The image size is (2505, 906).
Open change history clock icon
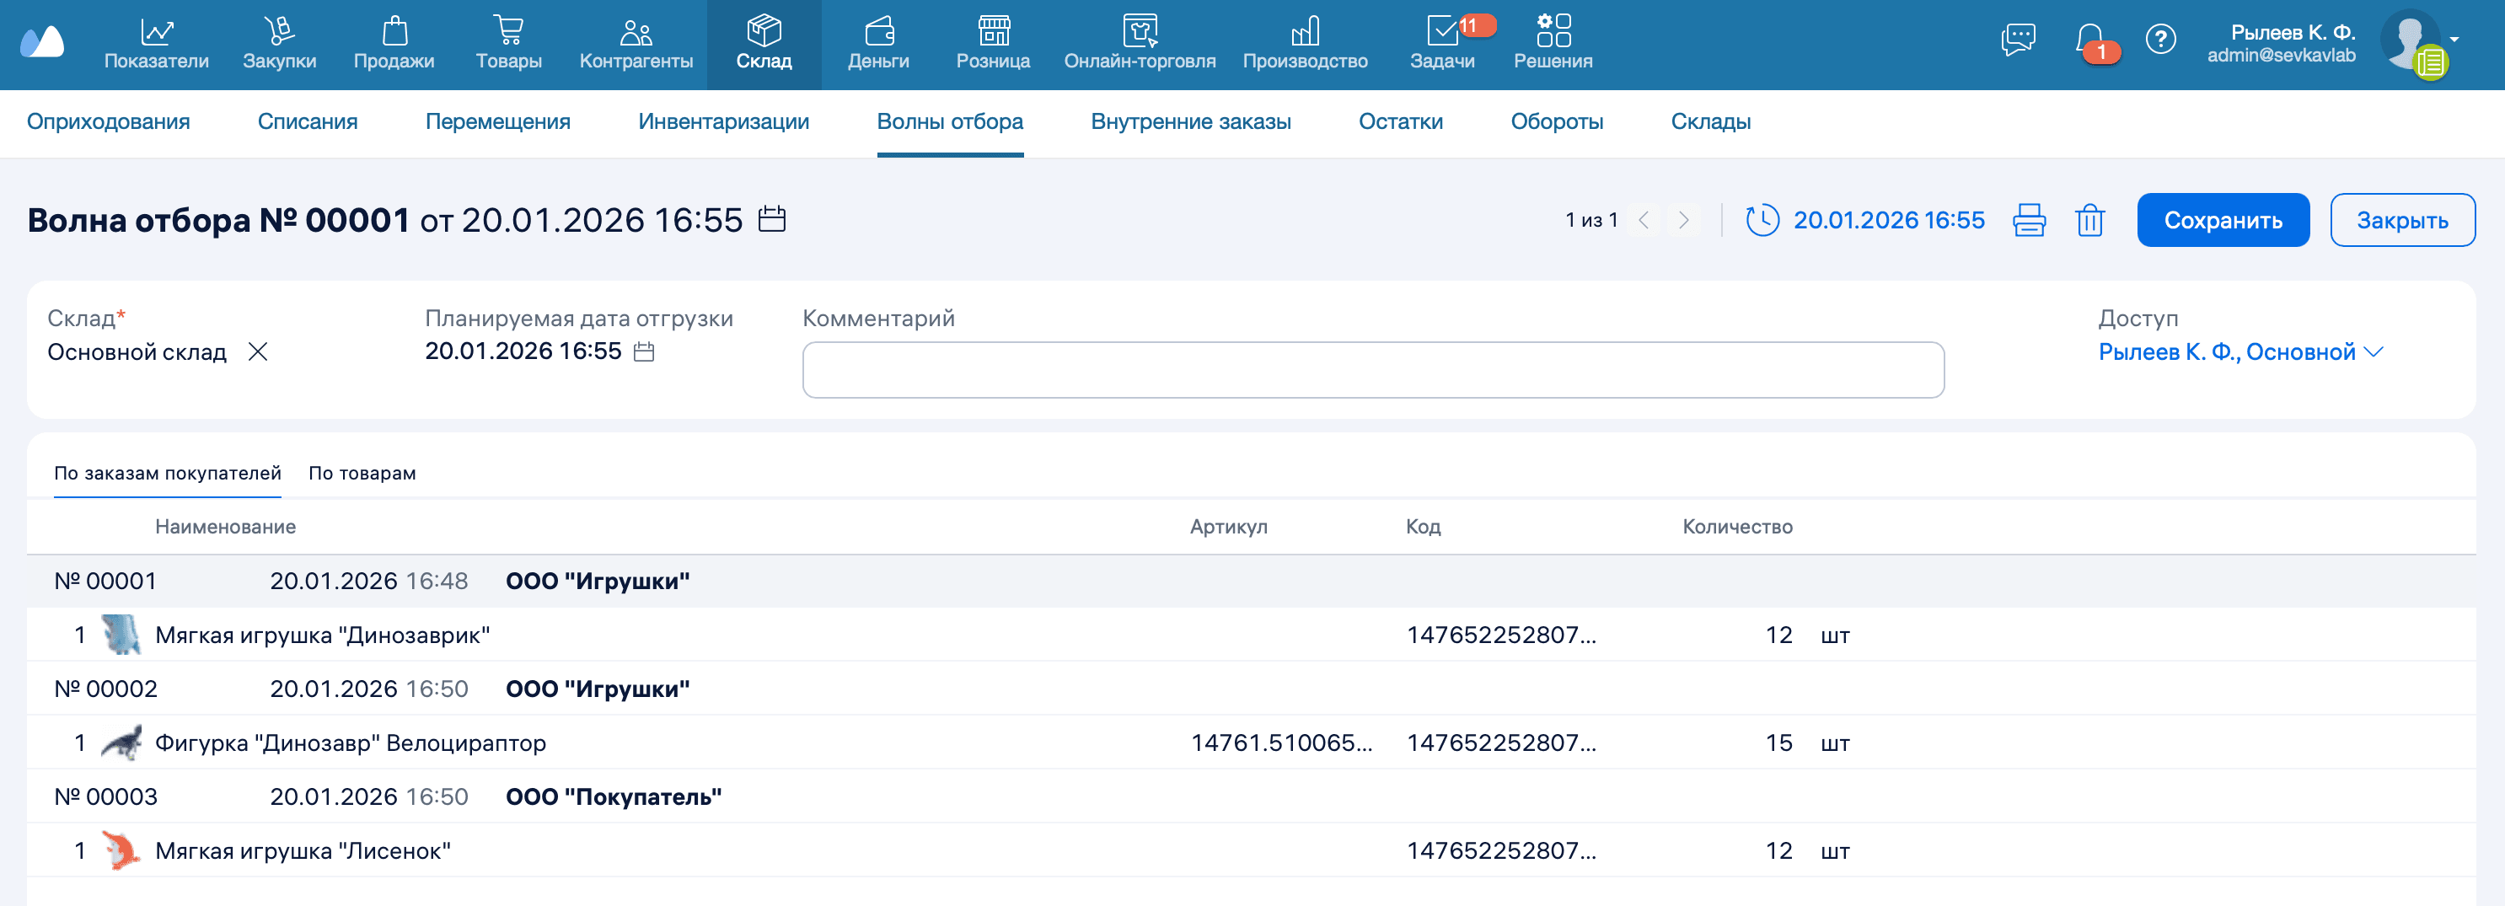1762,221
